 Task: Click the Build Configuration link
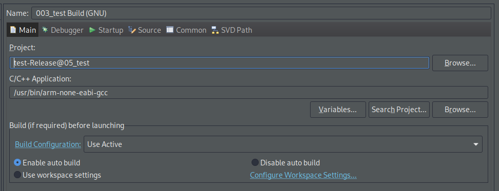pyautogui.click(x=48, y=144)
